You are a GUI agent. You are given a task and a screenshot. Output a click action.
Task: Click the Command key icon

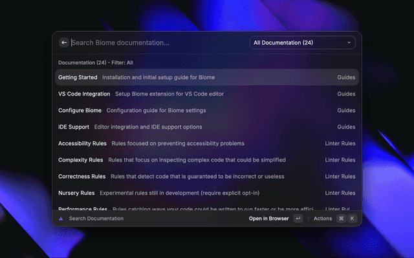tap(341, 219)
